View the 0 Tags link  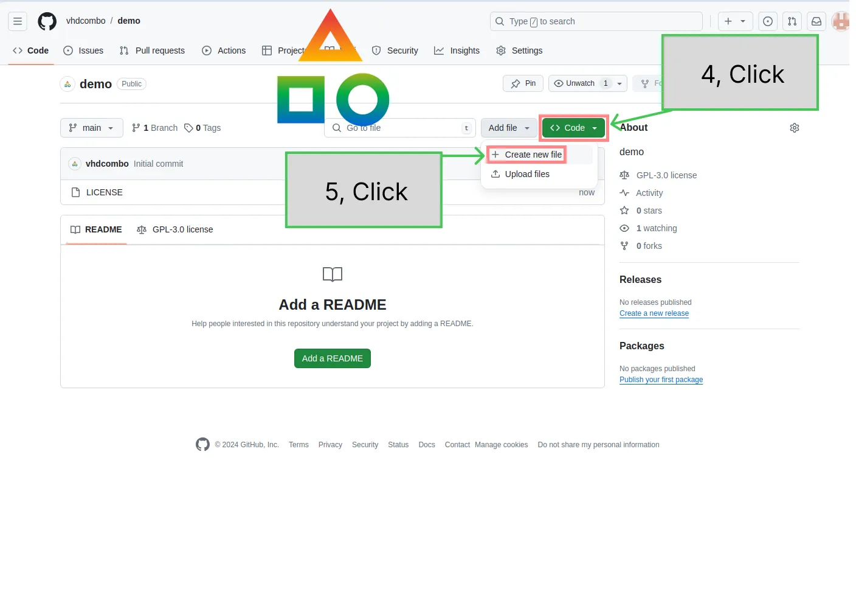[x=202, y=128]
